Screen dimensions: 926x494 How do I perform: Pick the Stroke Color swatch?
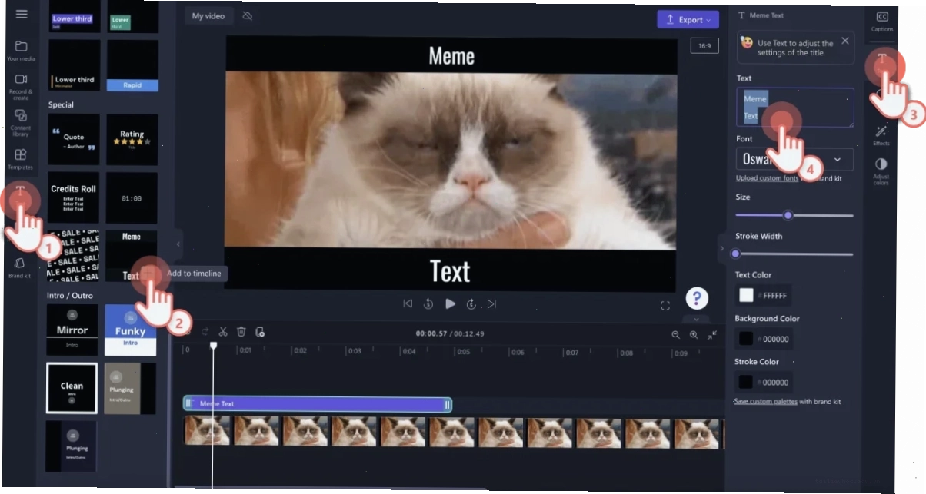coord(746,382)
